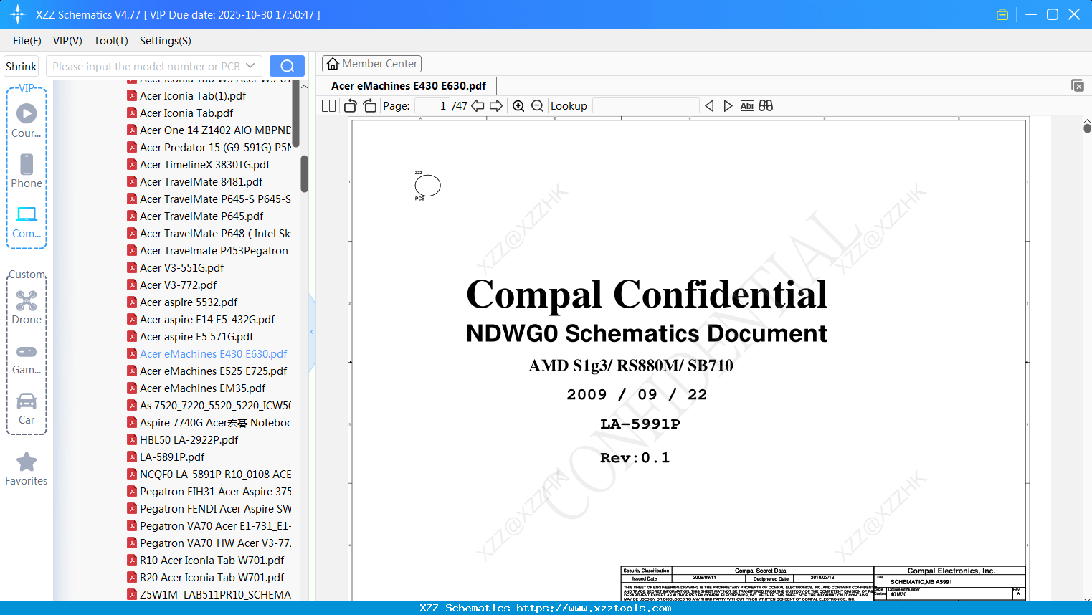Screen dimensions: 1092x615
Task: Toggle the Abi whole-word match icon
Action: (x=746, y=106)
